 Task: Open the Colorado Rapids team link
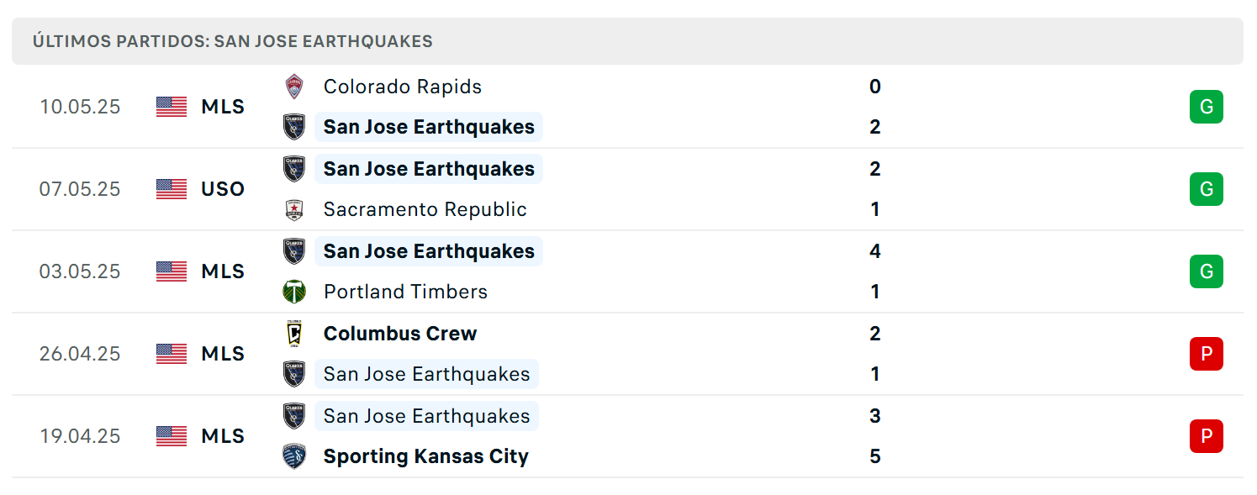[x=403, y=87]
